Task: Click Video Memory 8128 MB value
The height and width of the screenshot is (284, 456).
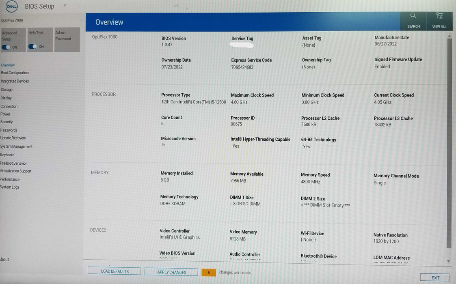Action: [238, 239]
